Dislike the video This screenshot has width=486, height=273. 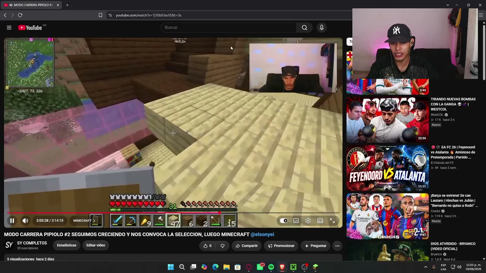pyautogui.click(x=222, y=246)
